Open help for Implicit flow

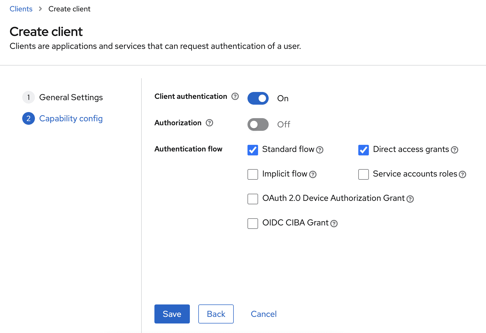click(x=313, y=174)
